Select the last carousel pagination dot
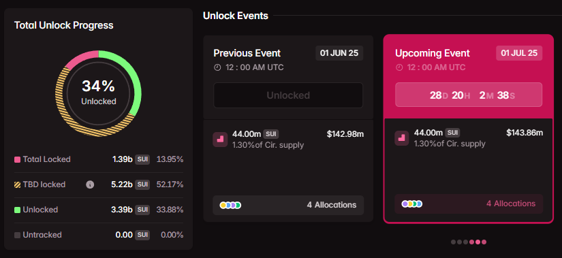The width and height of the screenshot is (562, 258). click(x=484, y=242)
